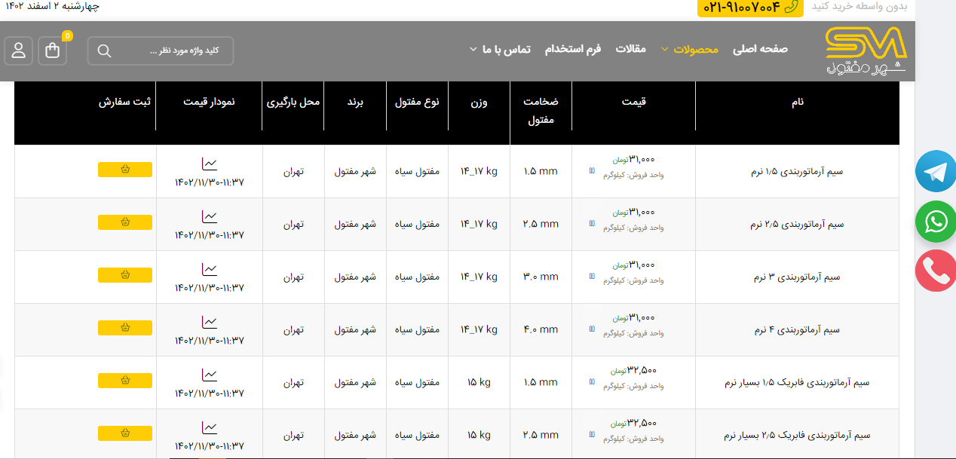Click the شهر مفتول SM logo
The height and width of the screenshot is (459, 956).
(x=865, y=50)
